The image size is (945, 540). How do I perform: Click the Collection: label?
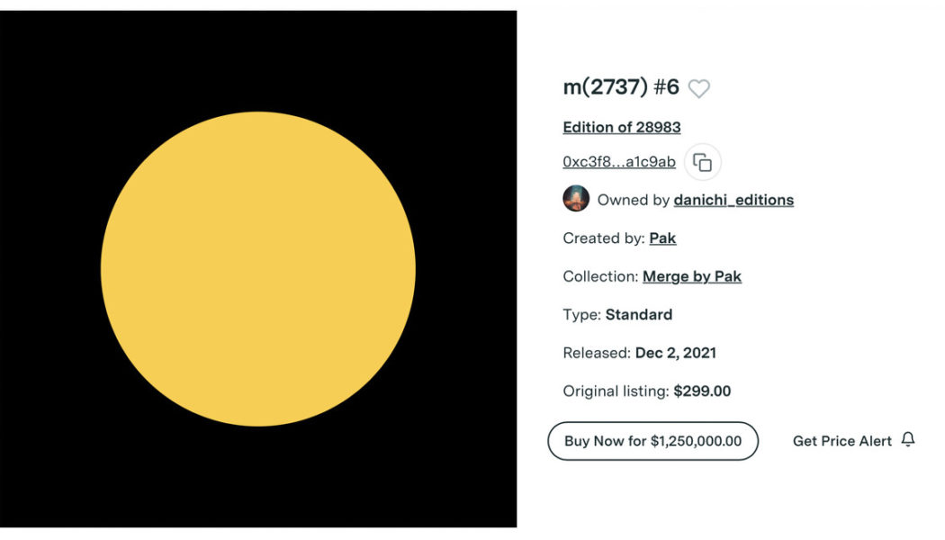click(600, 276)
